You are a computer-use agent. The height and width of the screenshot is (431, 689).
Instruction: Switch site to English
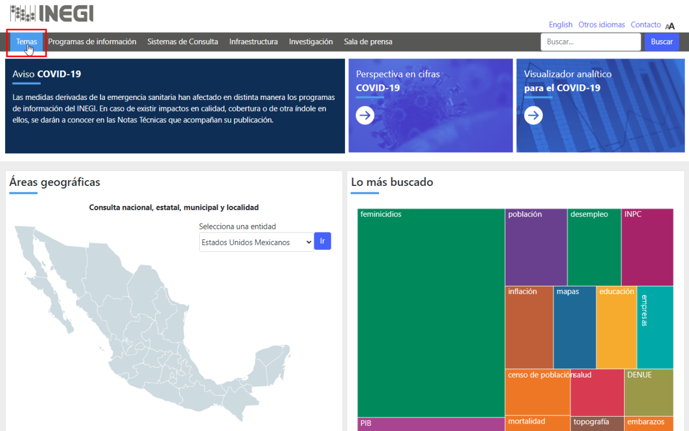560,25
